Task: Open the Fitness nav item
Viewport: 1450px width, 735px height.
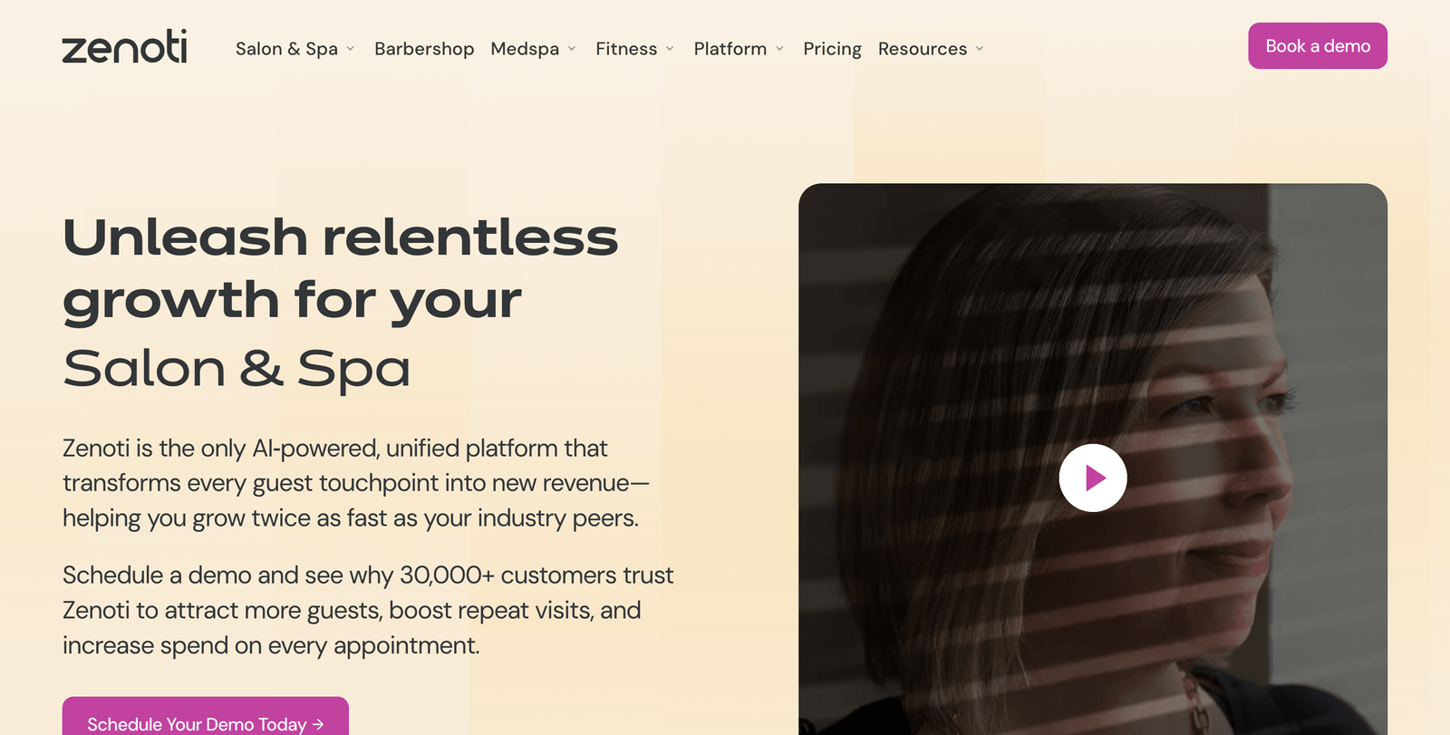Action: click(x=626, y=49)
